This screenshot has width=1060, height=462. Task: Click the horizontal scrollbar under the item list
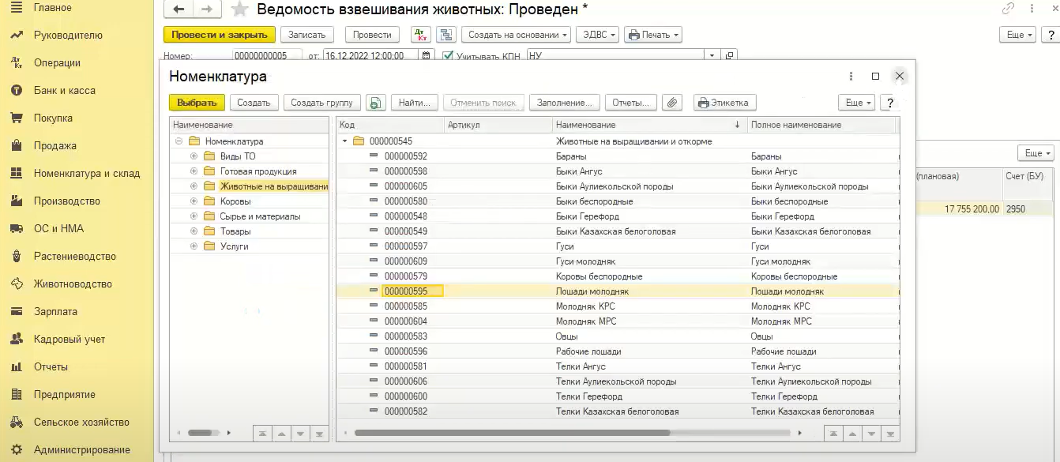512,433
